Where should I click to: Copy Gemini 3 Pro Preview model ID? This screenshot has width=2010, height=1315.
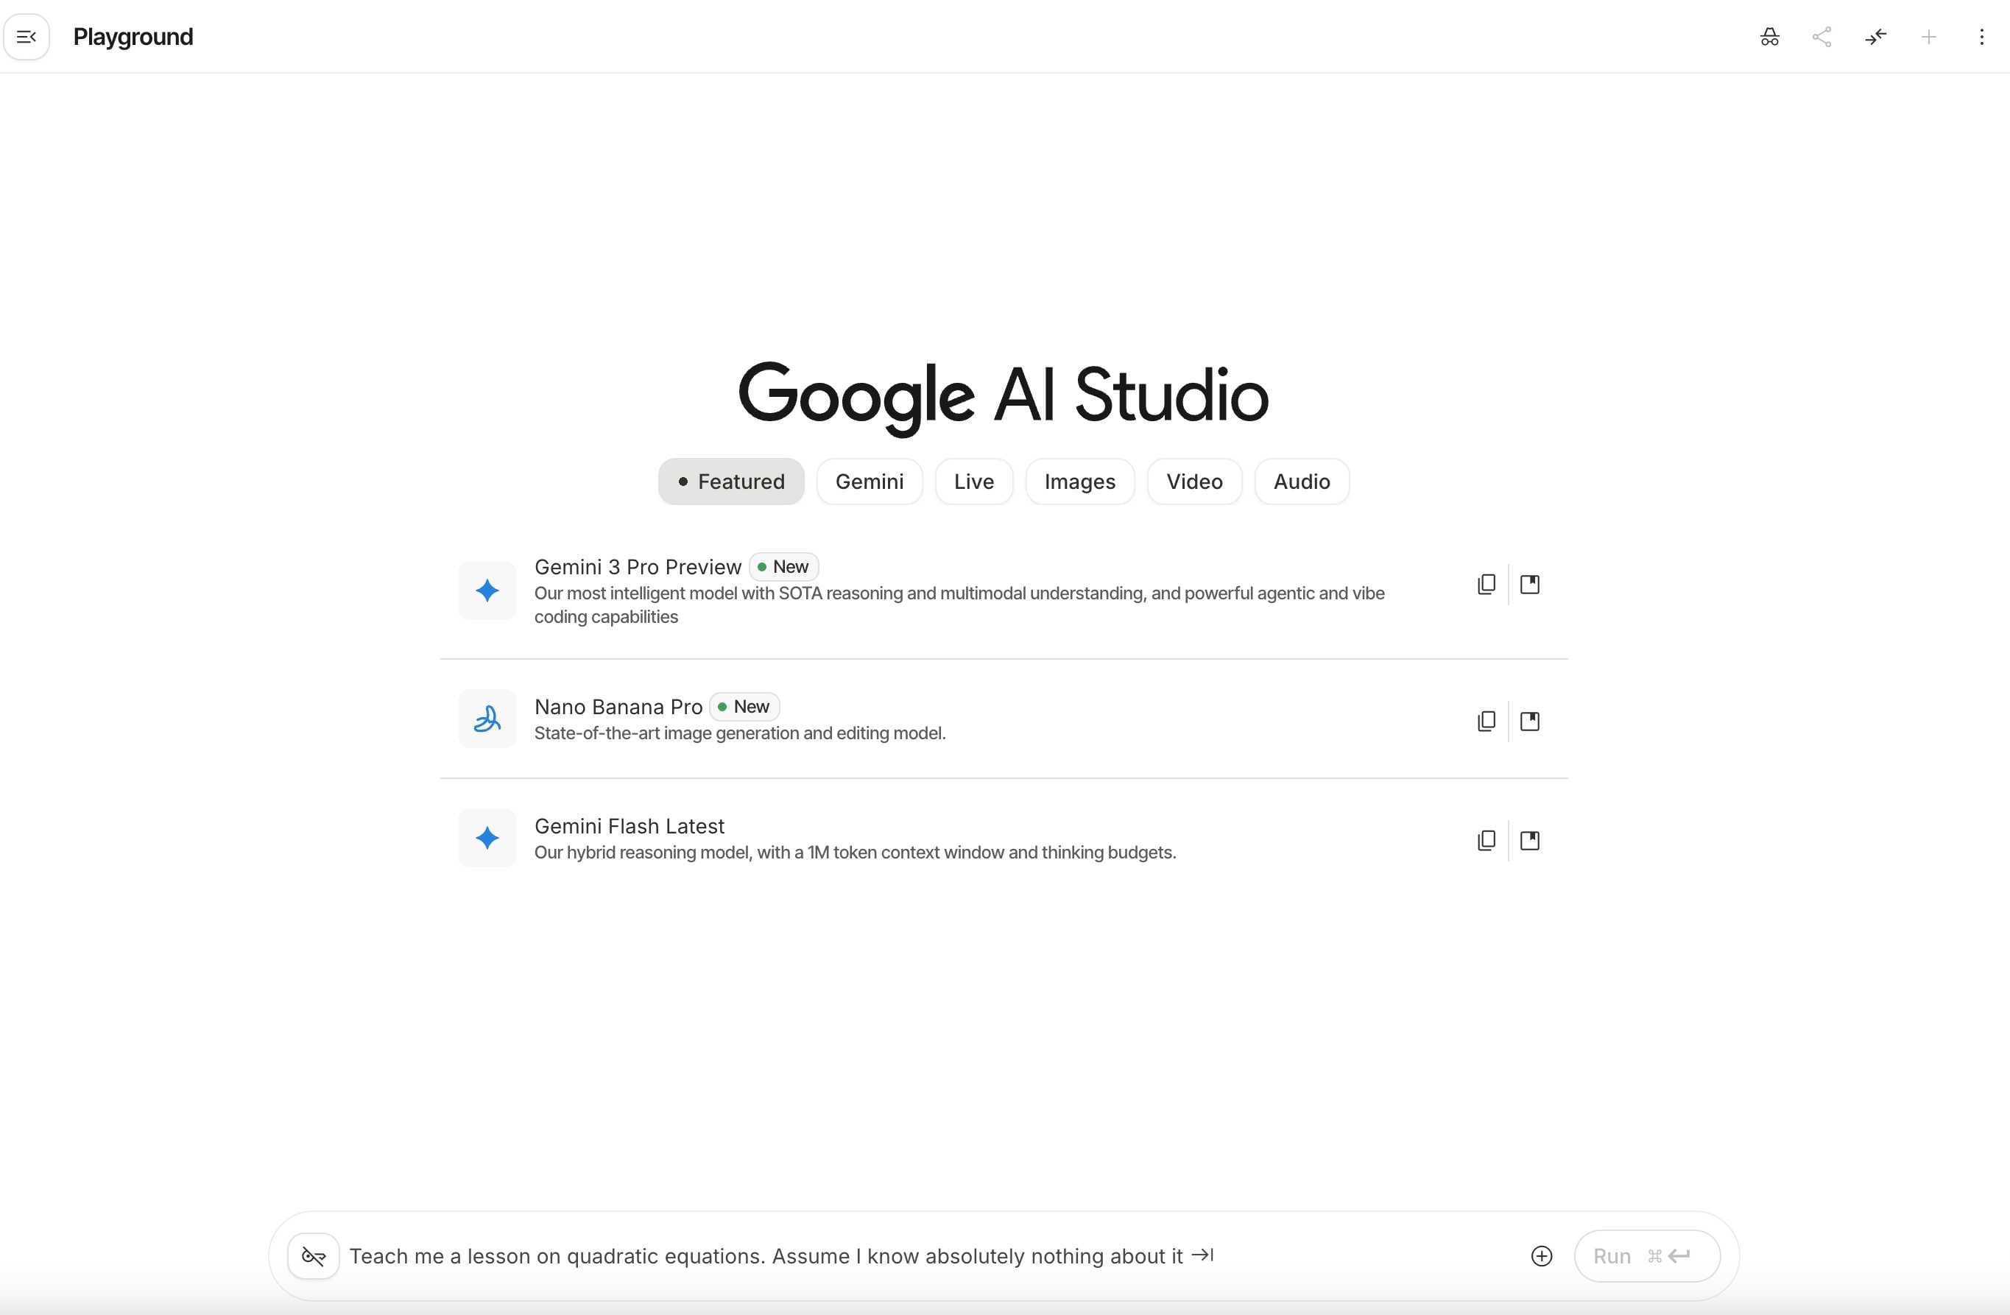pyautogui.click(x=1486, y=585)
